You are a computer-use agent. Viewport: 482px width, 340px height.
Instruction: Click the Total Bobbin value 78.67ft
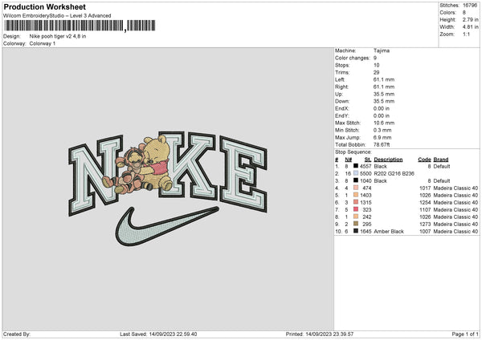point(382,144)
